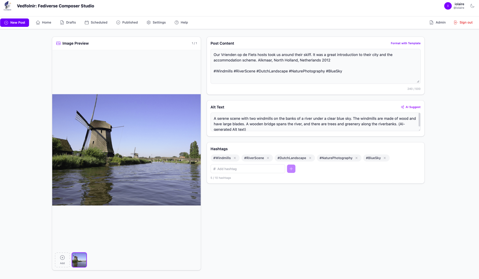Open Settings from the navigation bar

coord(156,22)
